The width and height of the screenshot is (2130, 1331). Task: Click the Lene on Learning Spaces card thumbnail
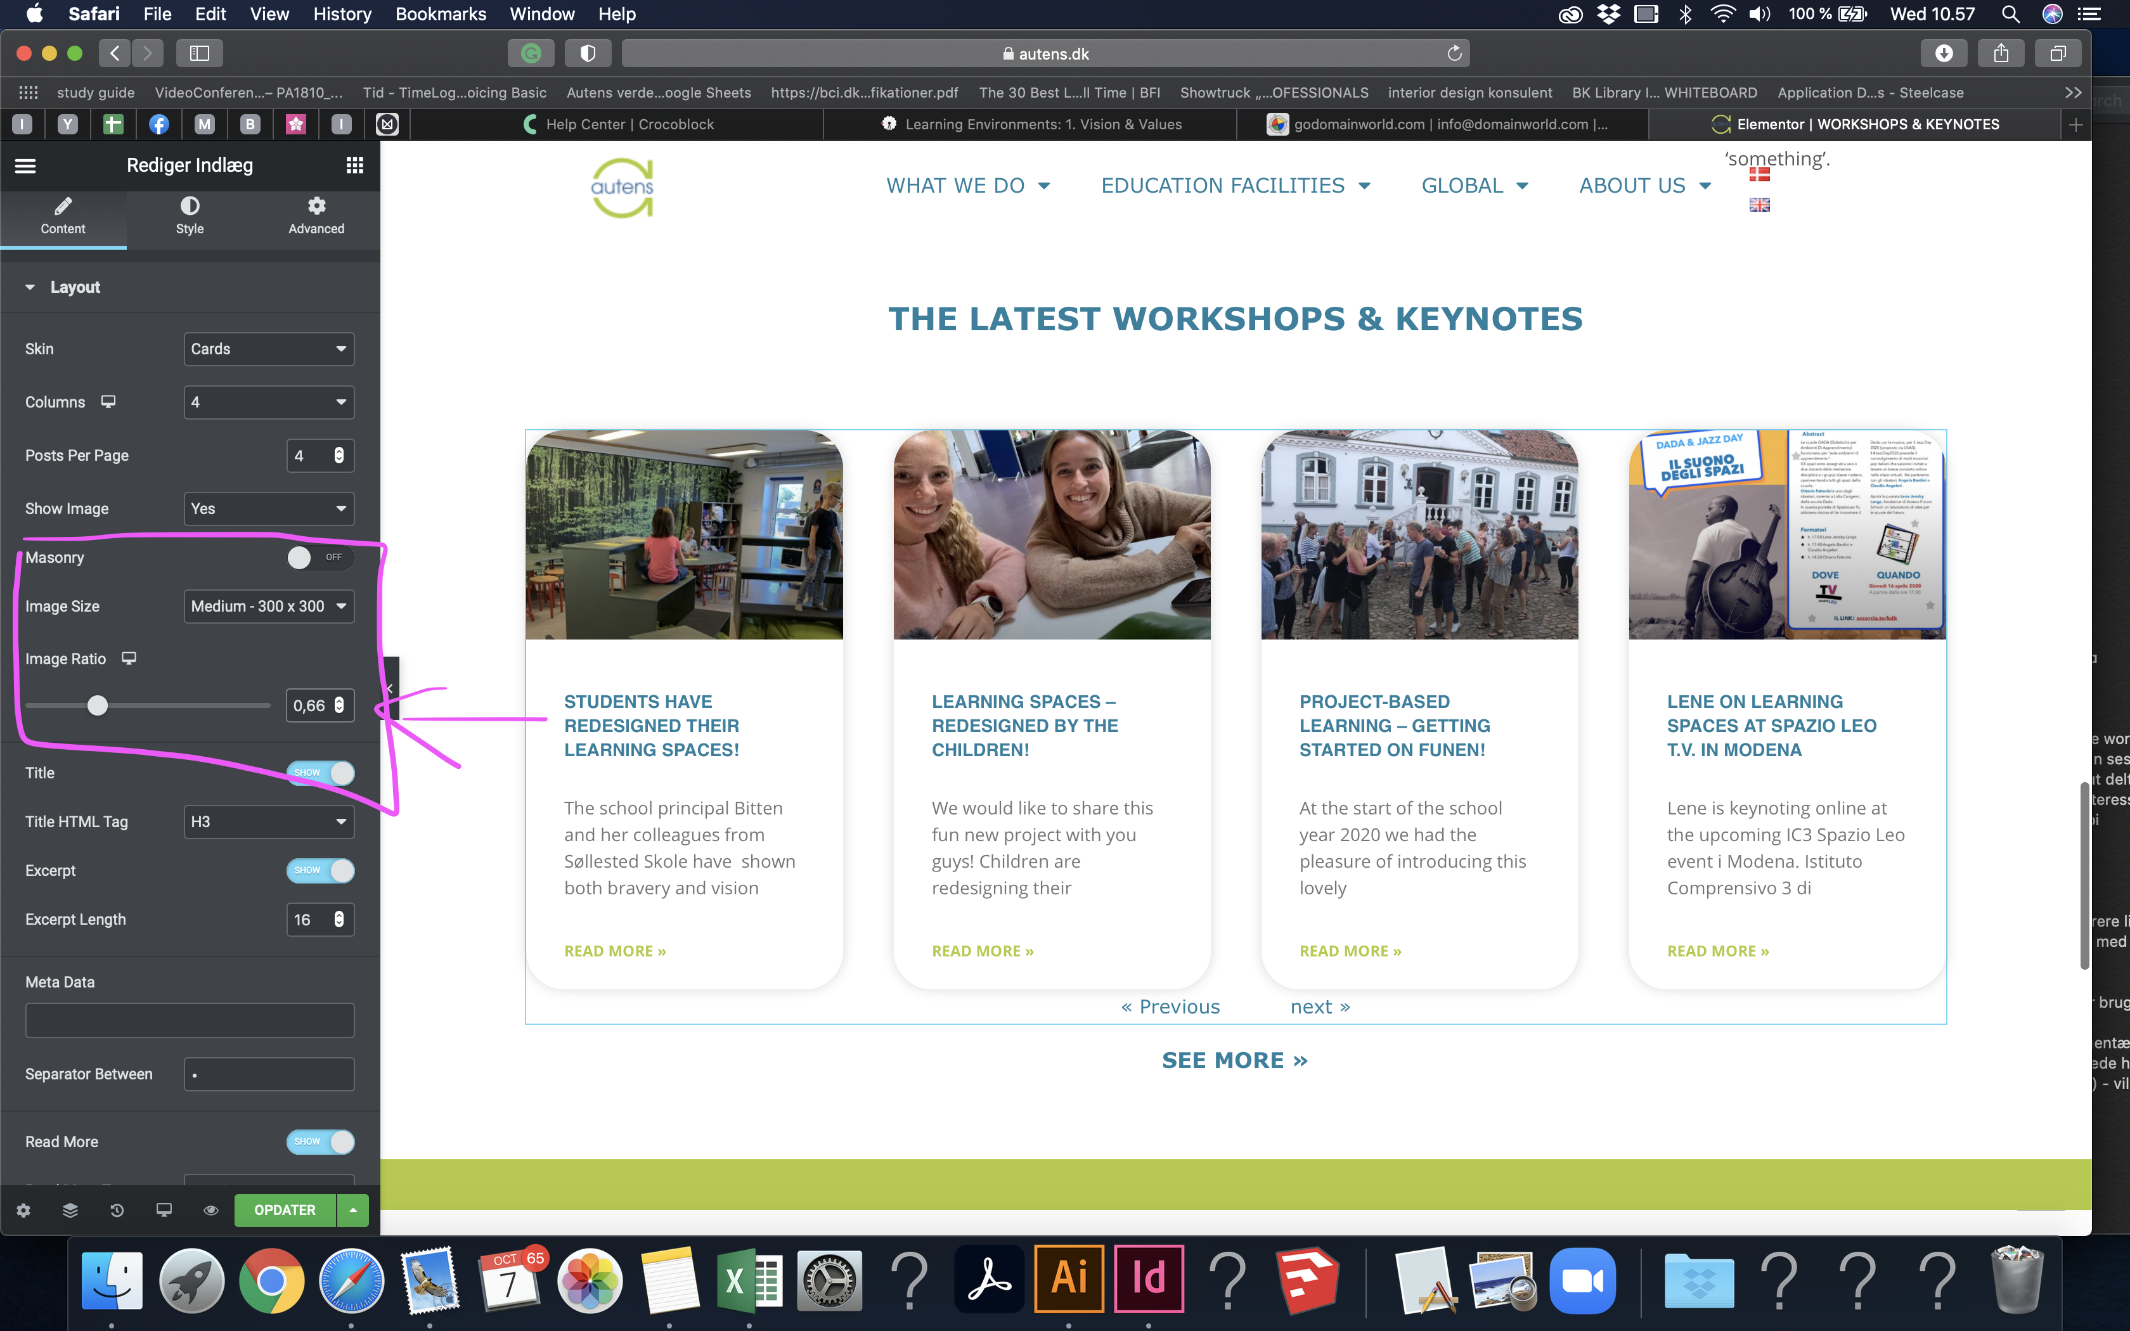click(x=1788, y=534)
